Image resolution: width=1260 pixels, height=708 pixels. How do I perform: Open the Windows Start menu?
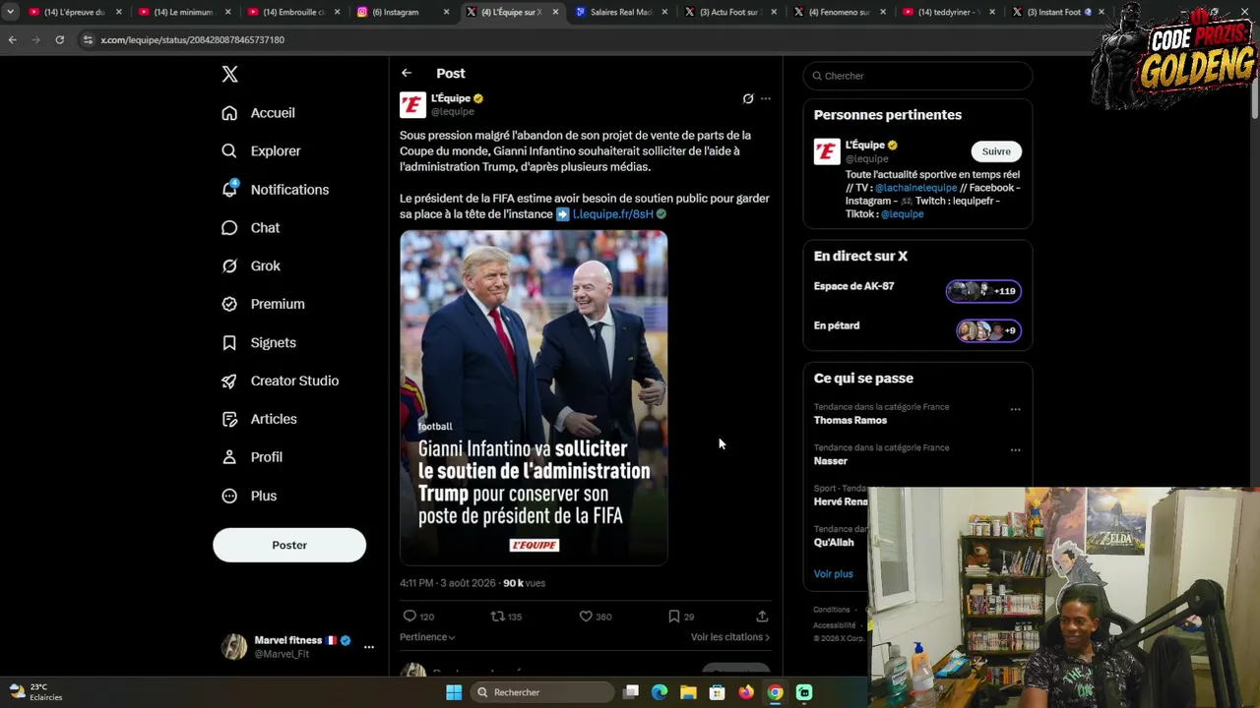(x=454, y=692)
